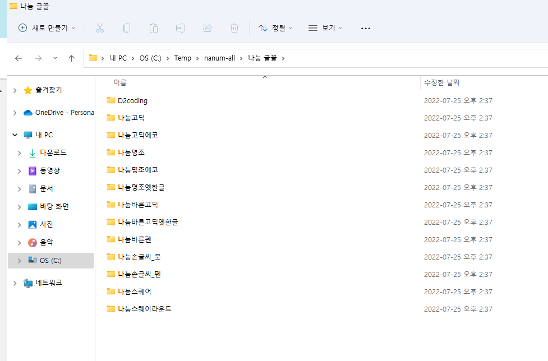Click 내 PC in the address bar
Screen dimensions: 548x361
(118, 58)
